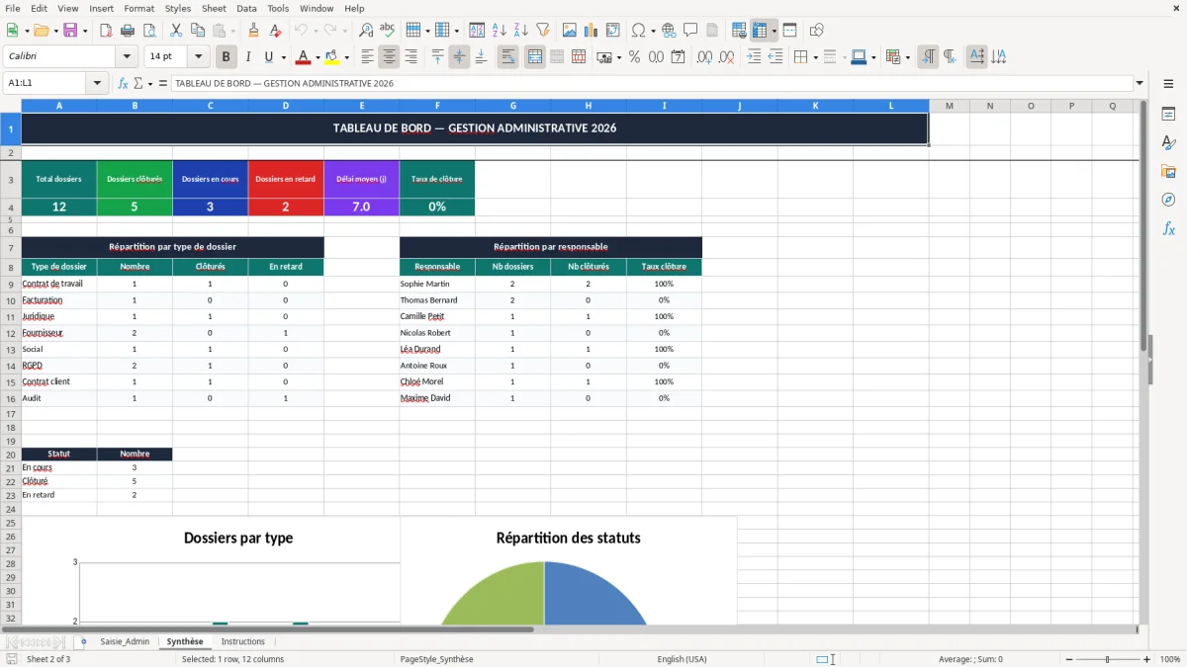Open background color dropdown arrow
This screenshot has width=1187, height=667.
pyautogui.click(x=346, y=57)
